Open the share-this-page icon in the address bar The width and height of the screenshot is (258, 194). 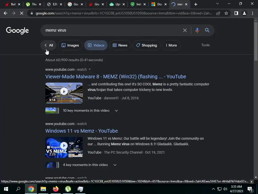(218, 13)
